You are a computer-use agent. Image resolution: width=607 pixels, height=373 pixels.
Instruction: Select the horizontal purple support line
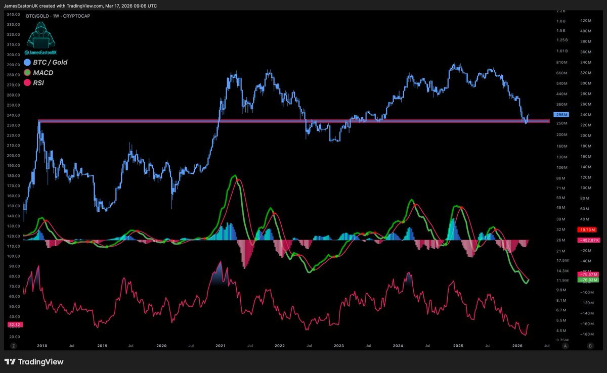coord(293,121)
